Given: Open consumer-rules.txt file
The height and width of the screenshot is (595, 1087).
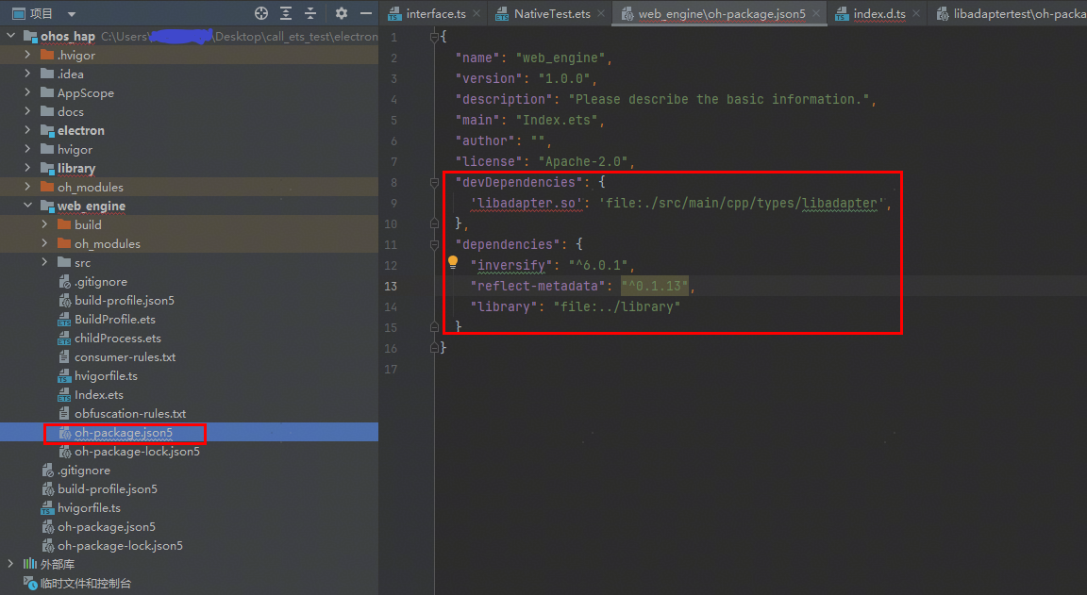Looking at the screenshot, I should [x=125, y=356].
